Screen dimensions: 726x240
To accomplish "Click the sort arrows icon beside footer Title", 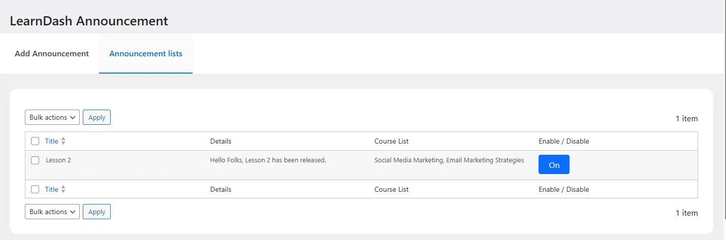I will [x=64, y=189].
